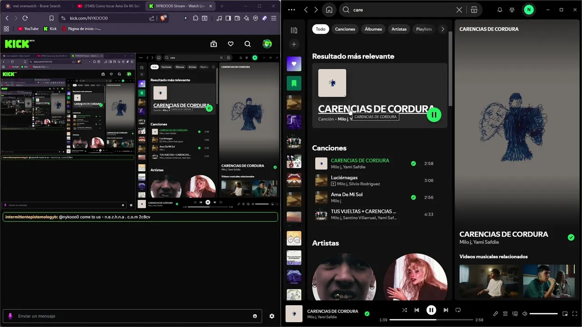Image resolution: width=582 pixels, height=327 pixels.
Task: Clear the Spotify search field
Action: 459,10
